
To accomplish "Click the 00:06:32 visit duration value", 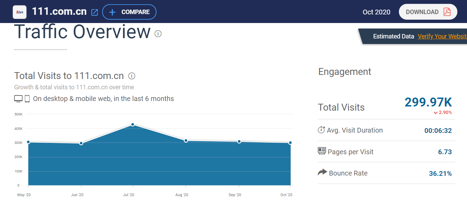I will pyautogui.click(x=438, y=131).
